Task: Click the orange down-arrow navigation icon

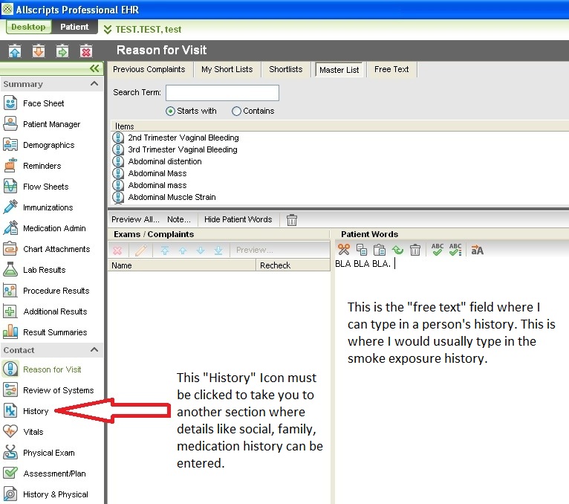Action: click(x=39, y=51)
